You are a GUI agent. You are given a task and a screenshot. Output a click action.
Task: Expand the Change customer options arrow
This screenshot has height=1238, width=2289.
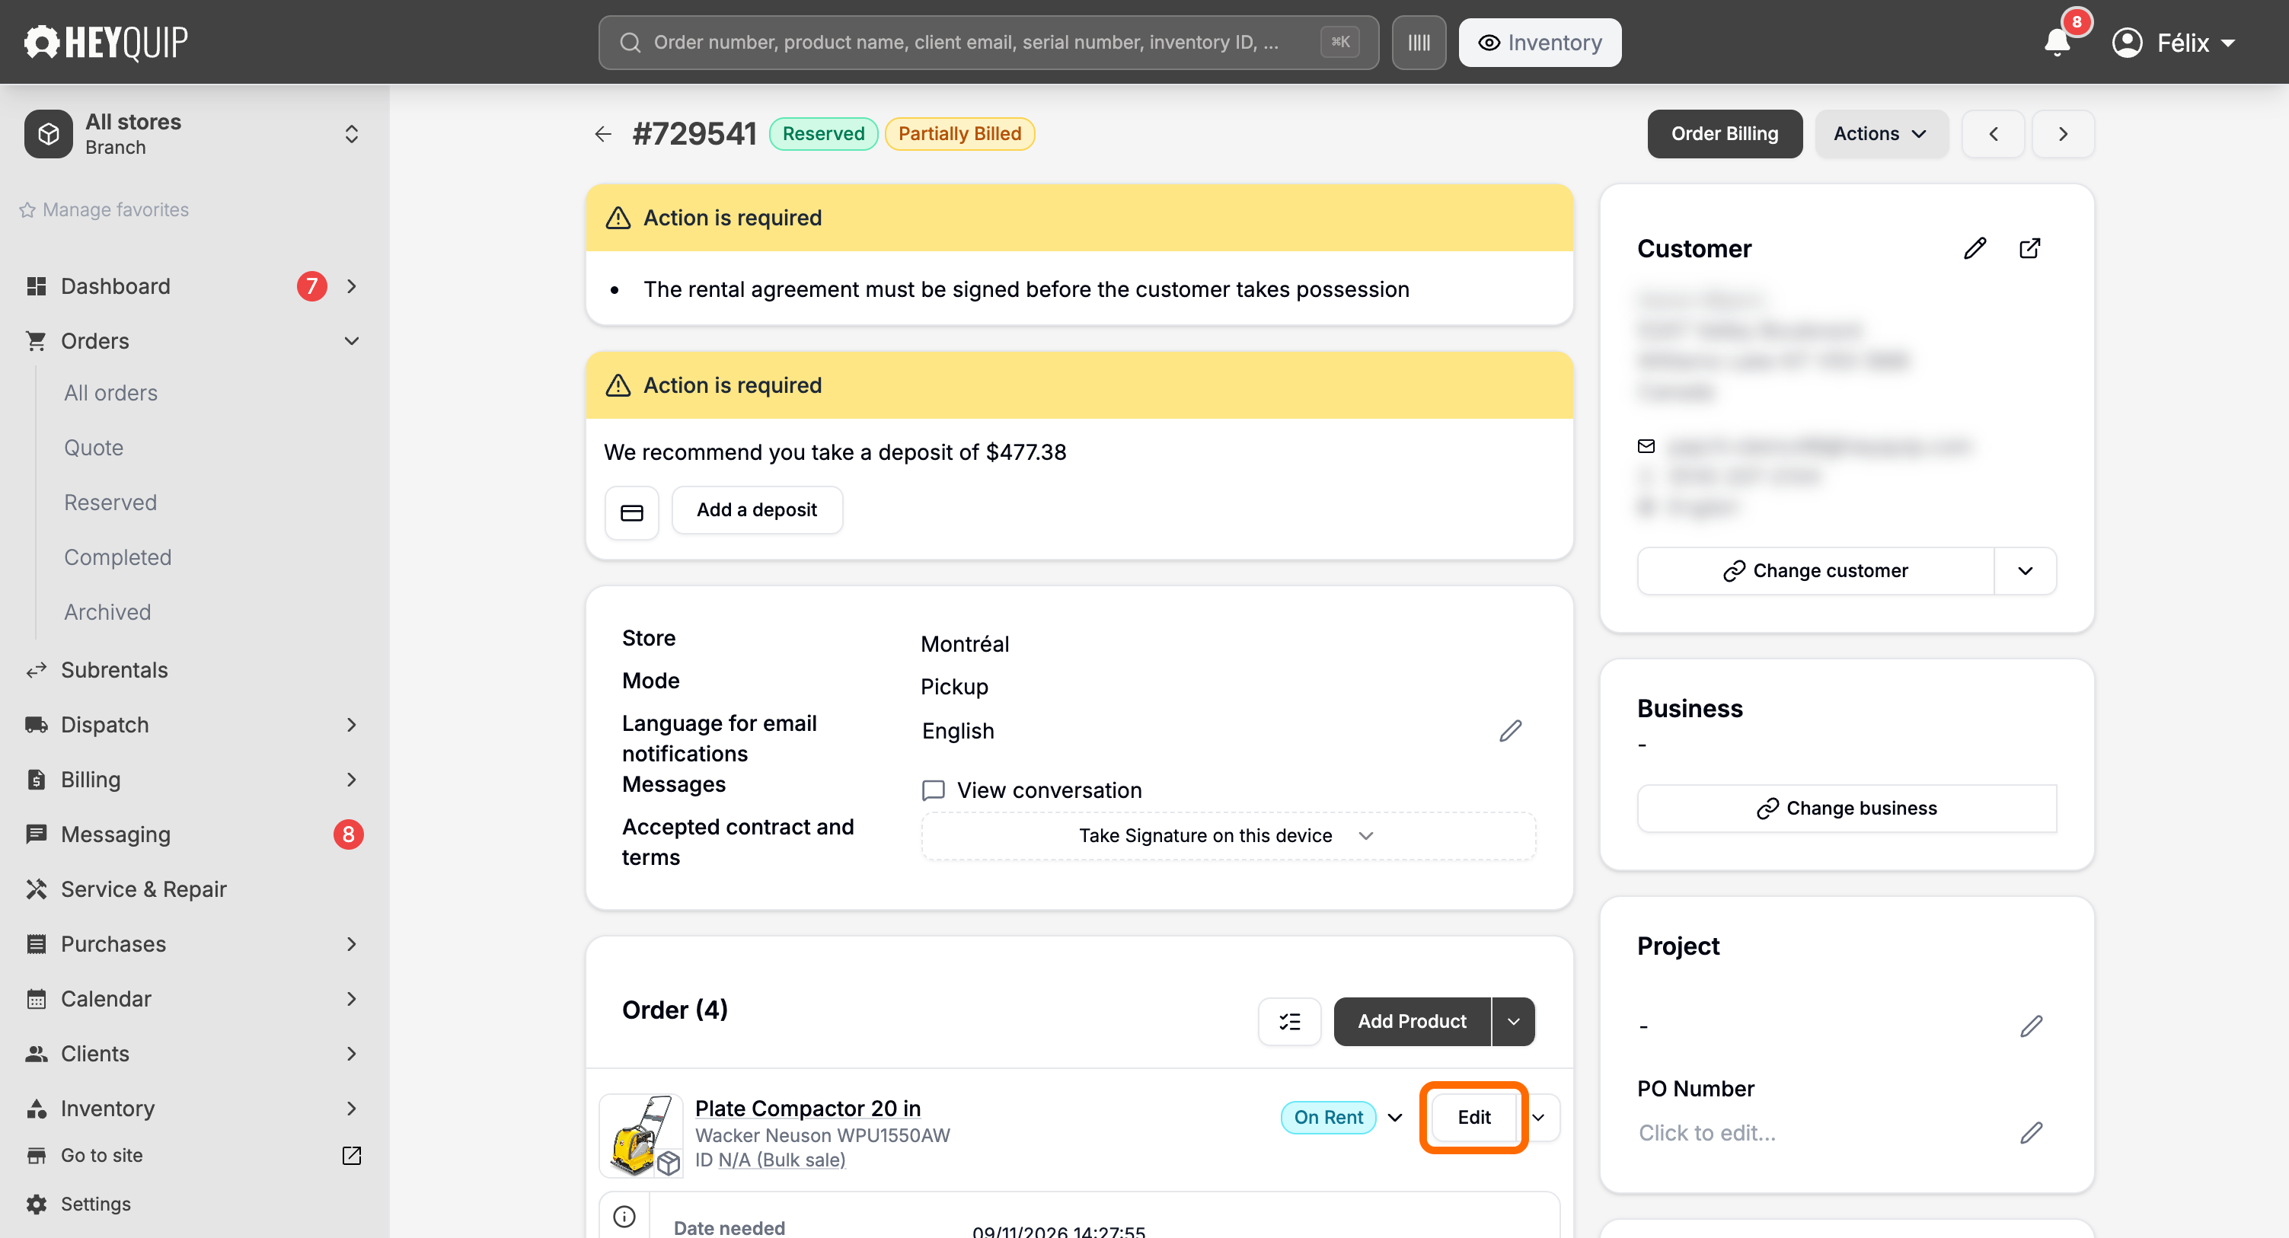(x=2025, y=570)
